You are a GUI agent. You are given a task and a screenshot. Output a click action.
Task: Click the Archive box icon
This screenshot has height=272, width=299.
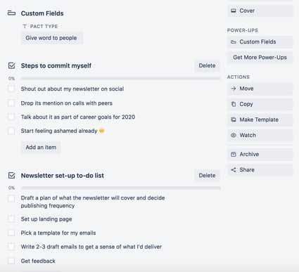pos(234,154)
